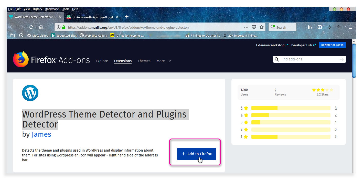
Task: Open the 9 Reviews link
Action: 280,92
